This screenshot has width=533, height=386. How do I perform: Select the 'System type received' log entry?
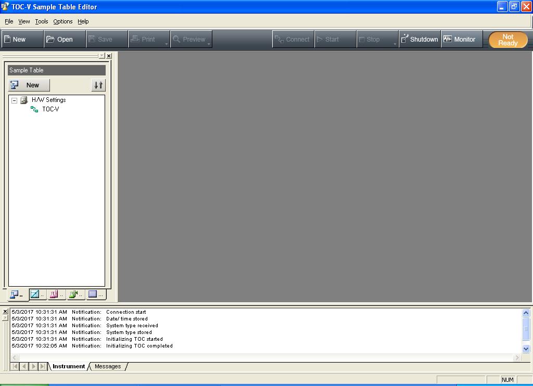click(85, 326)
